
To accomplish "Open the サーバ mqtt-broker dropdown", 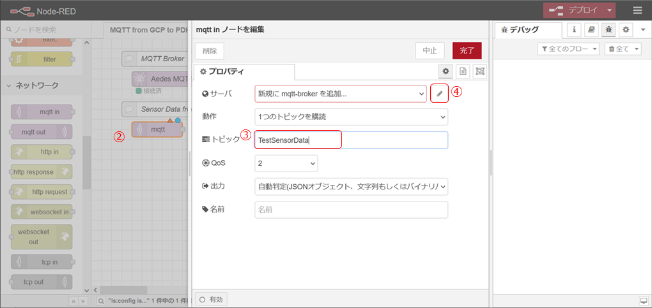I will coord(340,94).
